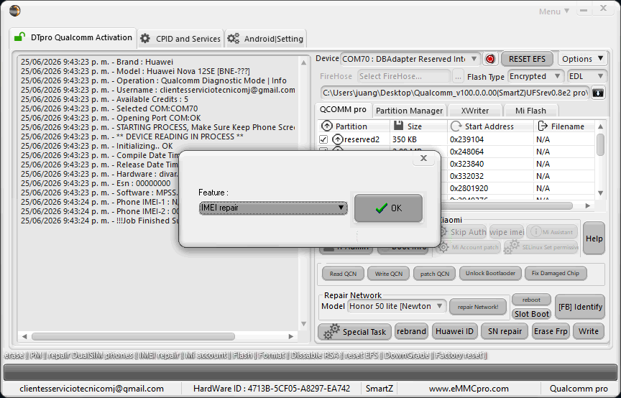The width and height of the screenshot is (621, 398).
Task: Click the RESET EFS button
Action: (527, 59)
